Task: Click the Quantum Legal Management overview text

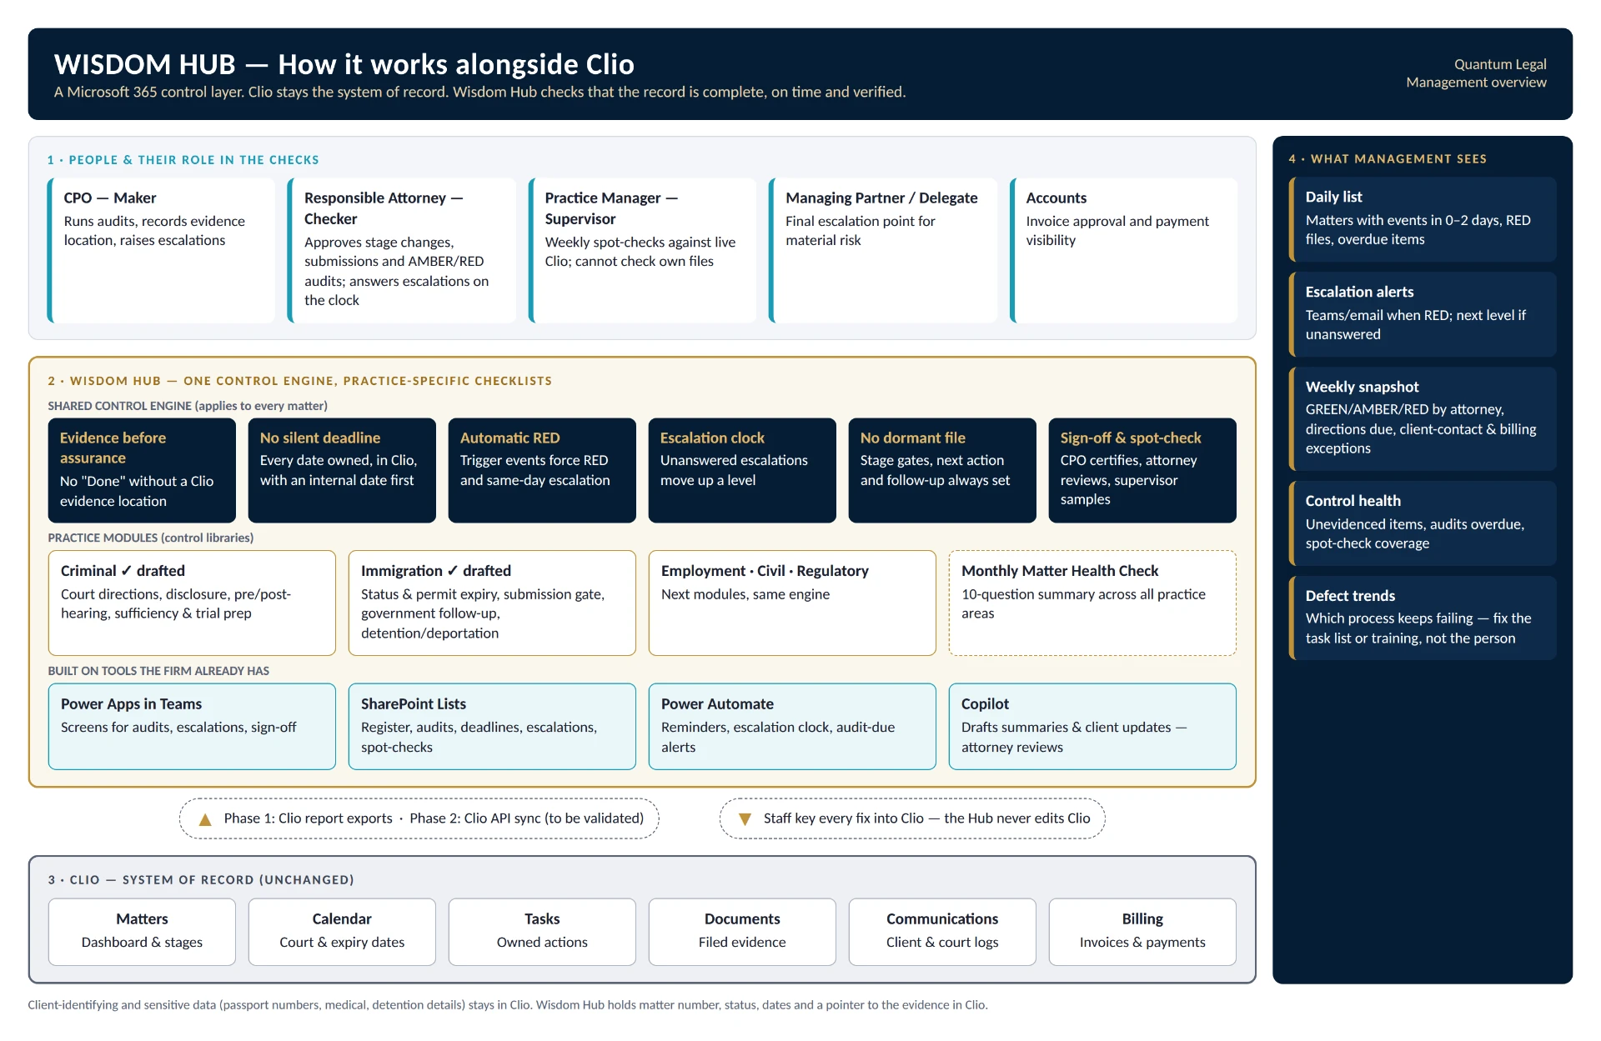Action: [1476, 73]
